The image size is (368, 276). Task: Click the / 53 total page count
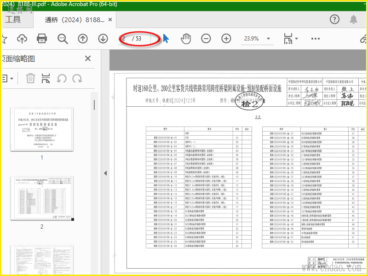point(137,39)
